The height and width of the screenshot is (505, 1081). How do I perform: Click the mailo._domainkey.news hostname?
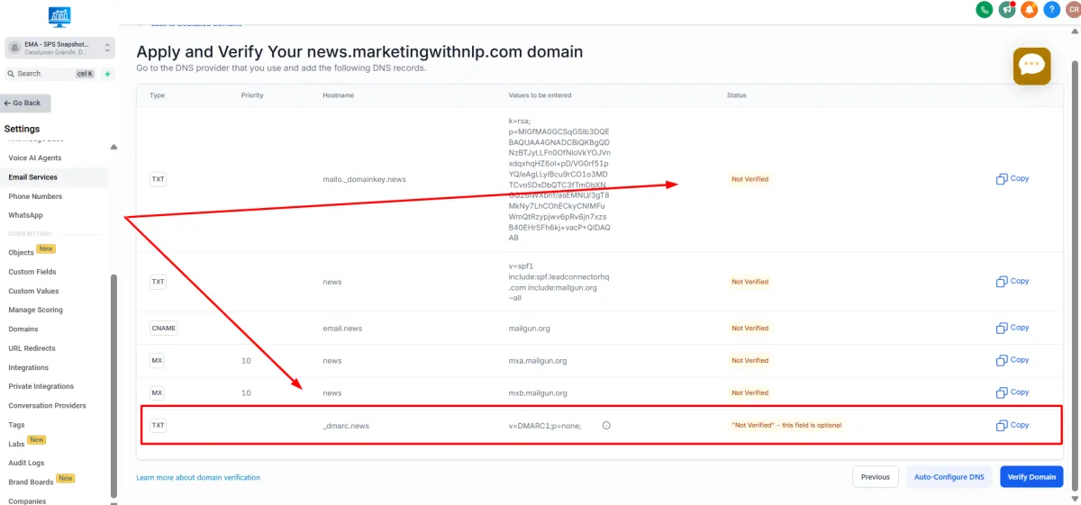(364, 179)
